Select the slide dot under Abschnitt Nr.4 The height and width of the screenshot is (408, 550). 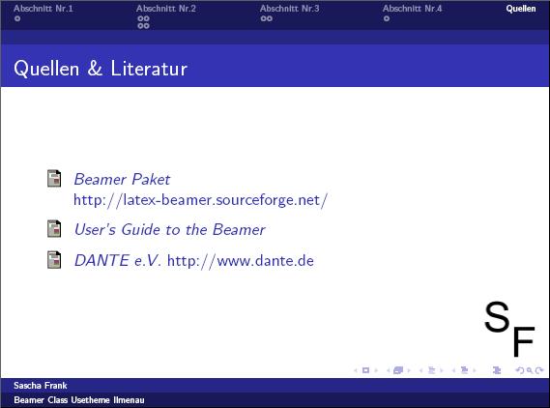click(x=387, y=18)
